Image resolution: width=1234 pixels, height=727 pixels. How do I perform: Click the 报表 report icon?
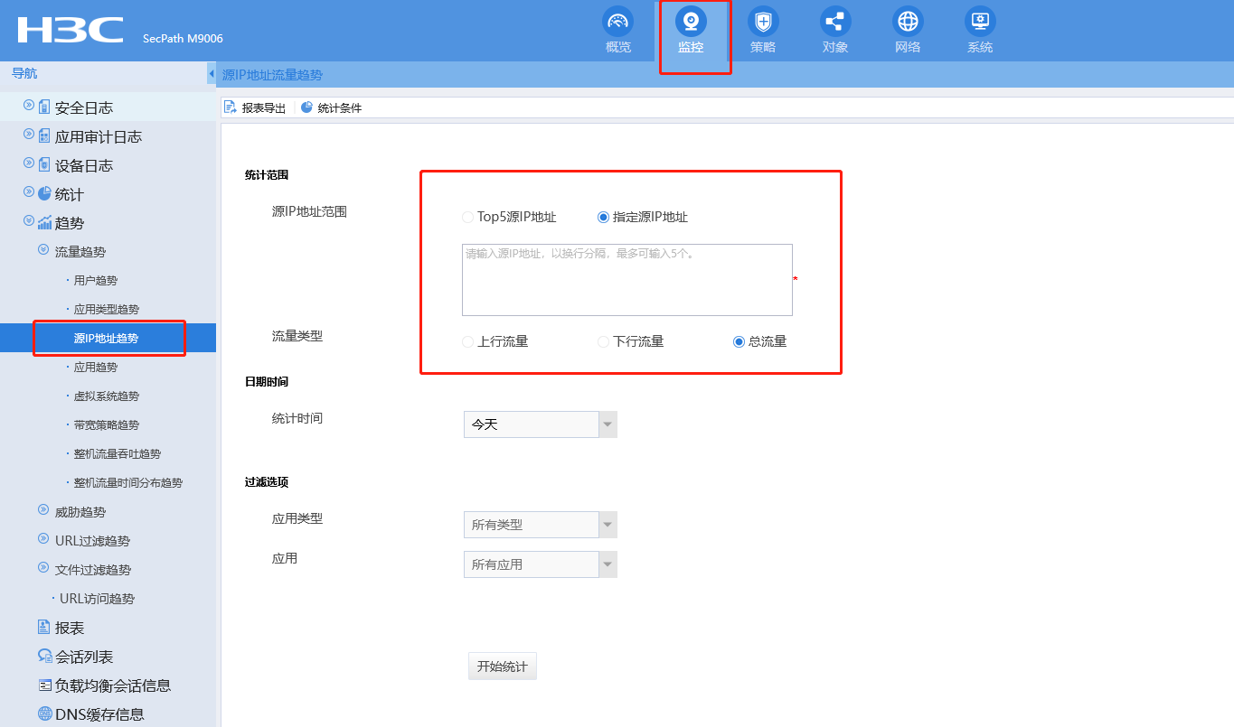pyautogui.click(x=43, y=627)
